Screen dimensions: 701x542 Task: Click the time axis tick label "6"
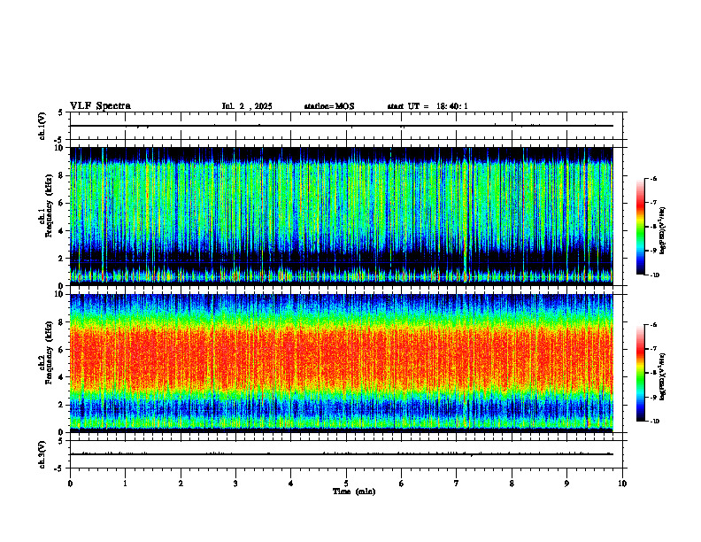point(402,484)
